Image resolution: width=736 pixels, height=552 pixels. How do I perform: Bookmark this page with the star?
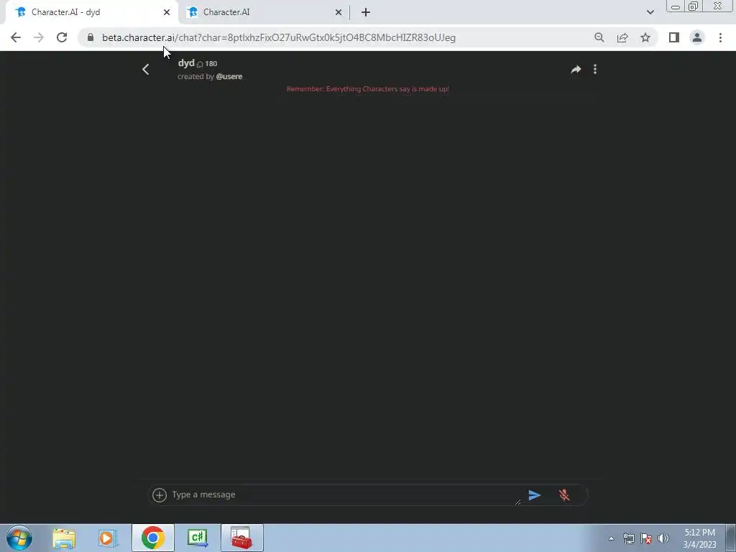point(645,37)
